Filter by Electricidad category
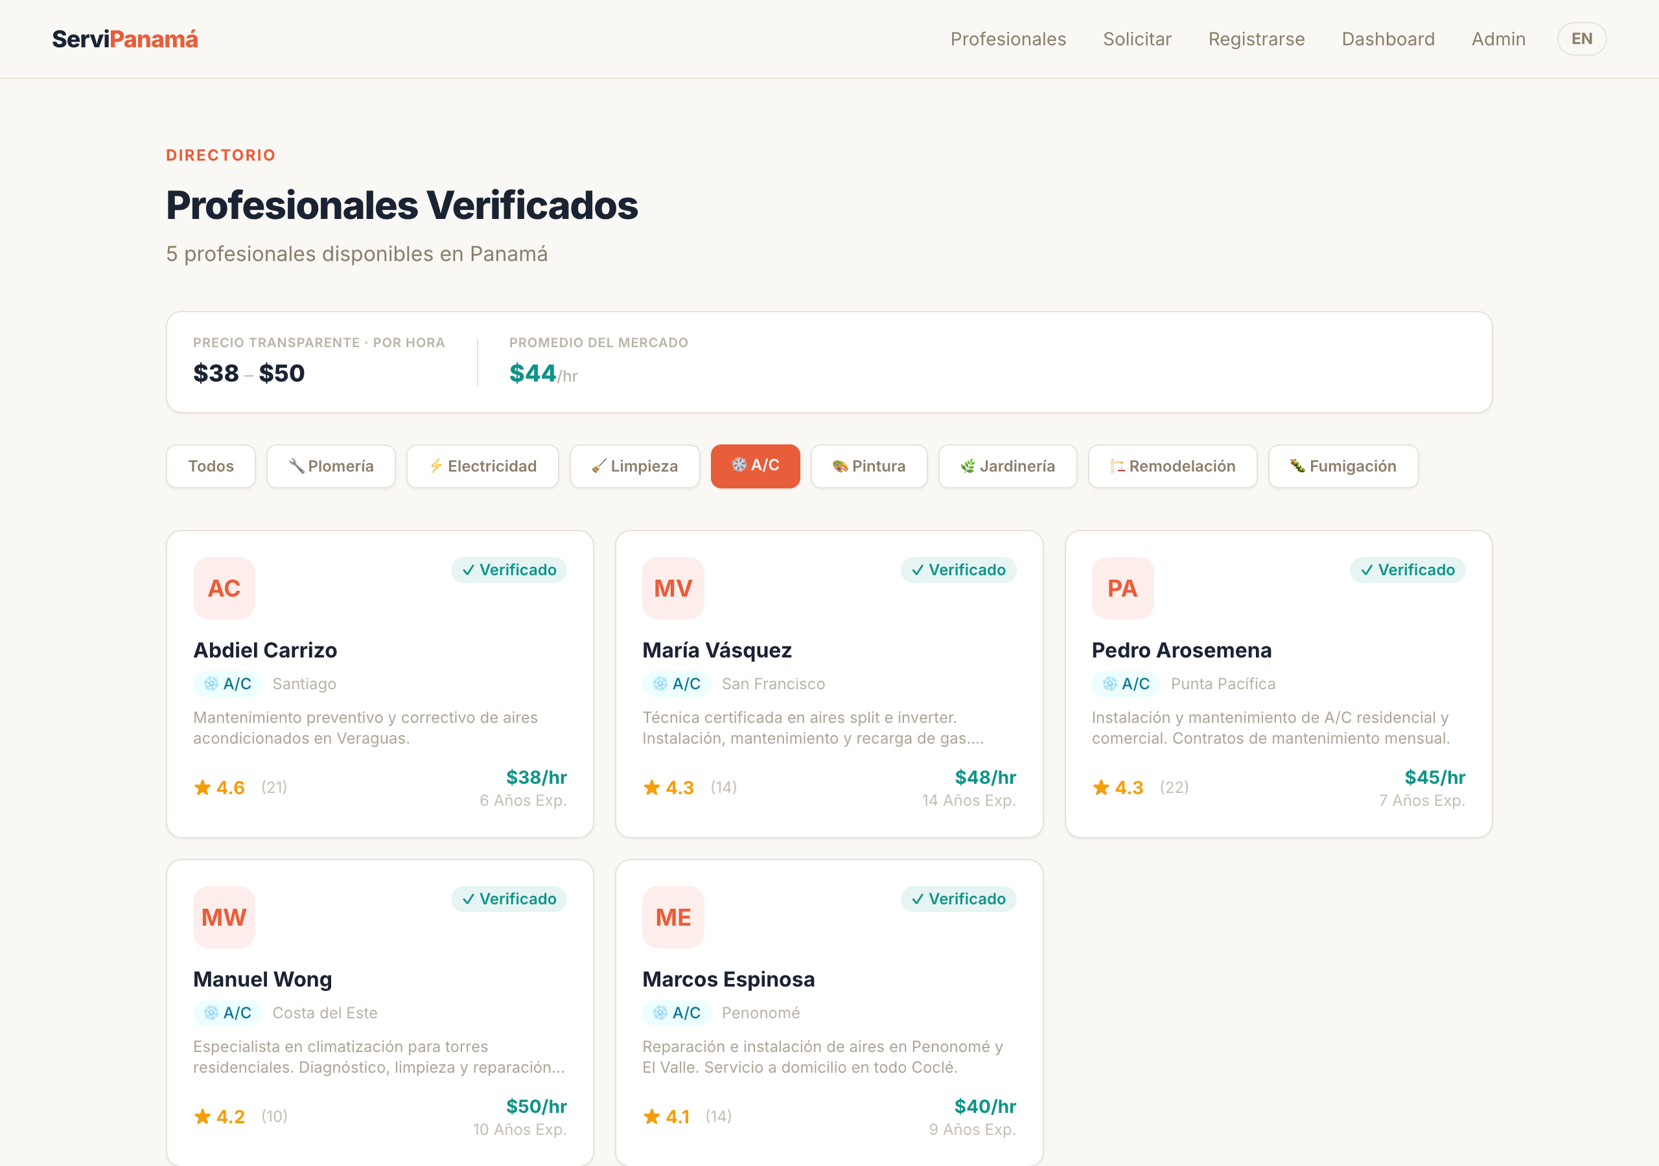Viewport: 1659px width, 1166px height. click(483, 466)
